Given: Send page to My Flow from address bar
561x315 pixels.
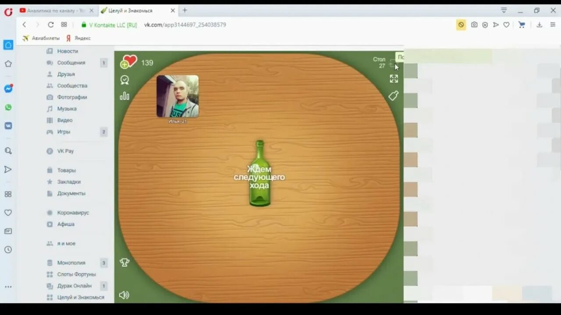Looking at the screenshot, I should (496, 25).
